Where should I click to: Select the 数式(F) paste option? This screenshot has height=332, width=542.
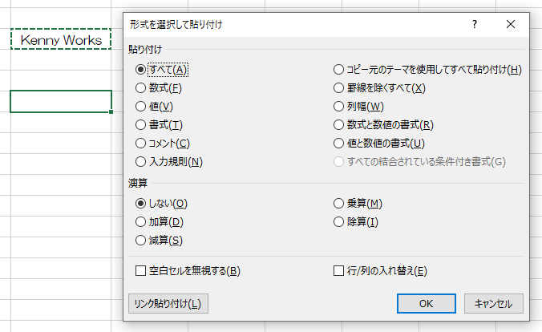[x=141, y=87]
